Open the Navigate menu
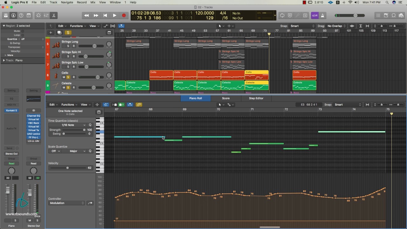407x229 pixels. (67, 2)
